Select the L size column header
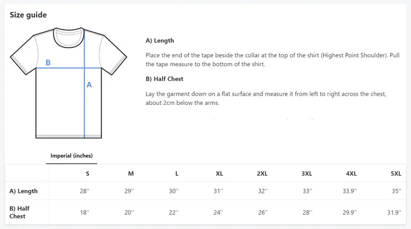 pyautogui.click(x=177, y=174)
